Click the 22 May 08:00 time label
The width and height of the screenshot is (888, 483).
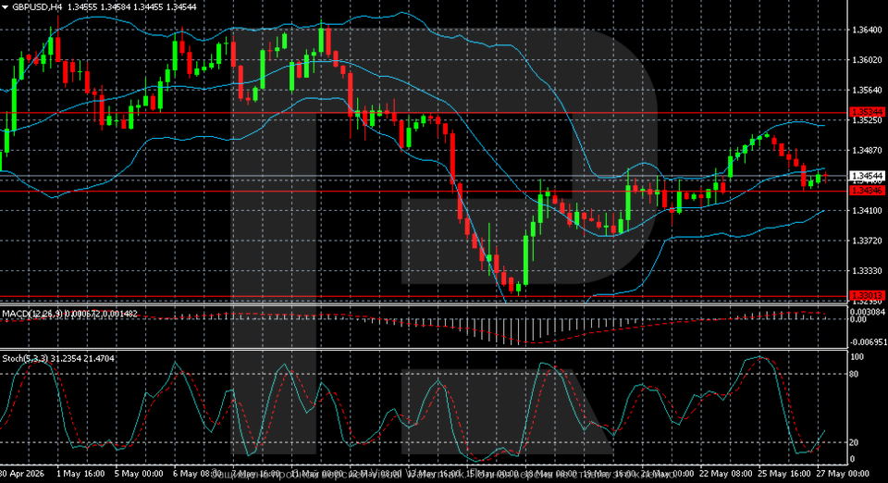[725, 474]
